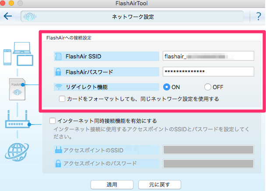Click the FlashAir SSID input field
The width and height of the screenshot is (266, 191).
tap(208, 56)
